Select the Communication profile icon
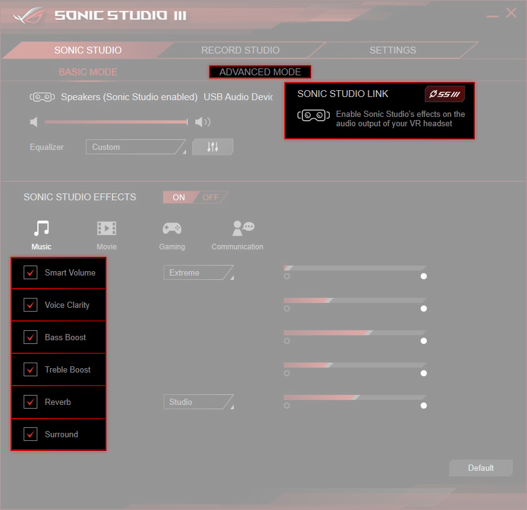 click(243, 229)
